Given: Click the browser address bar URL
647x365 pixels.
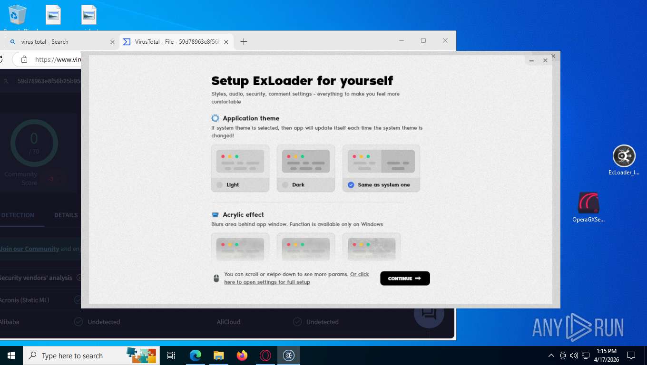Looking at the screenshot, I should pos(58,60).
